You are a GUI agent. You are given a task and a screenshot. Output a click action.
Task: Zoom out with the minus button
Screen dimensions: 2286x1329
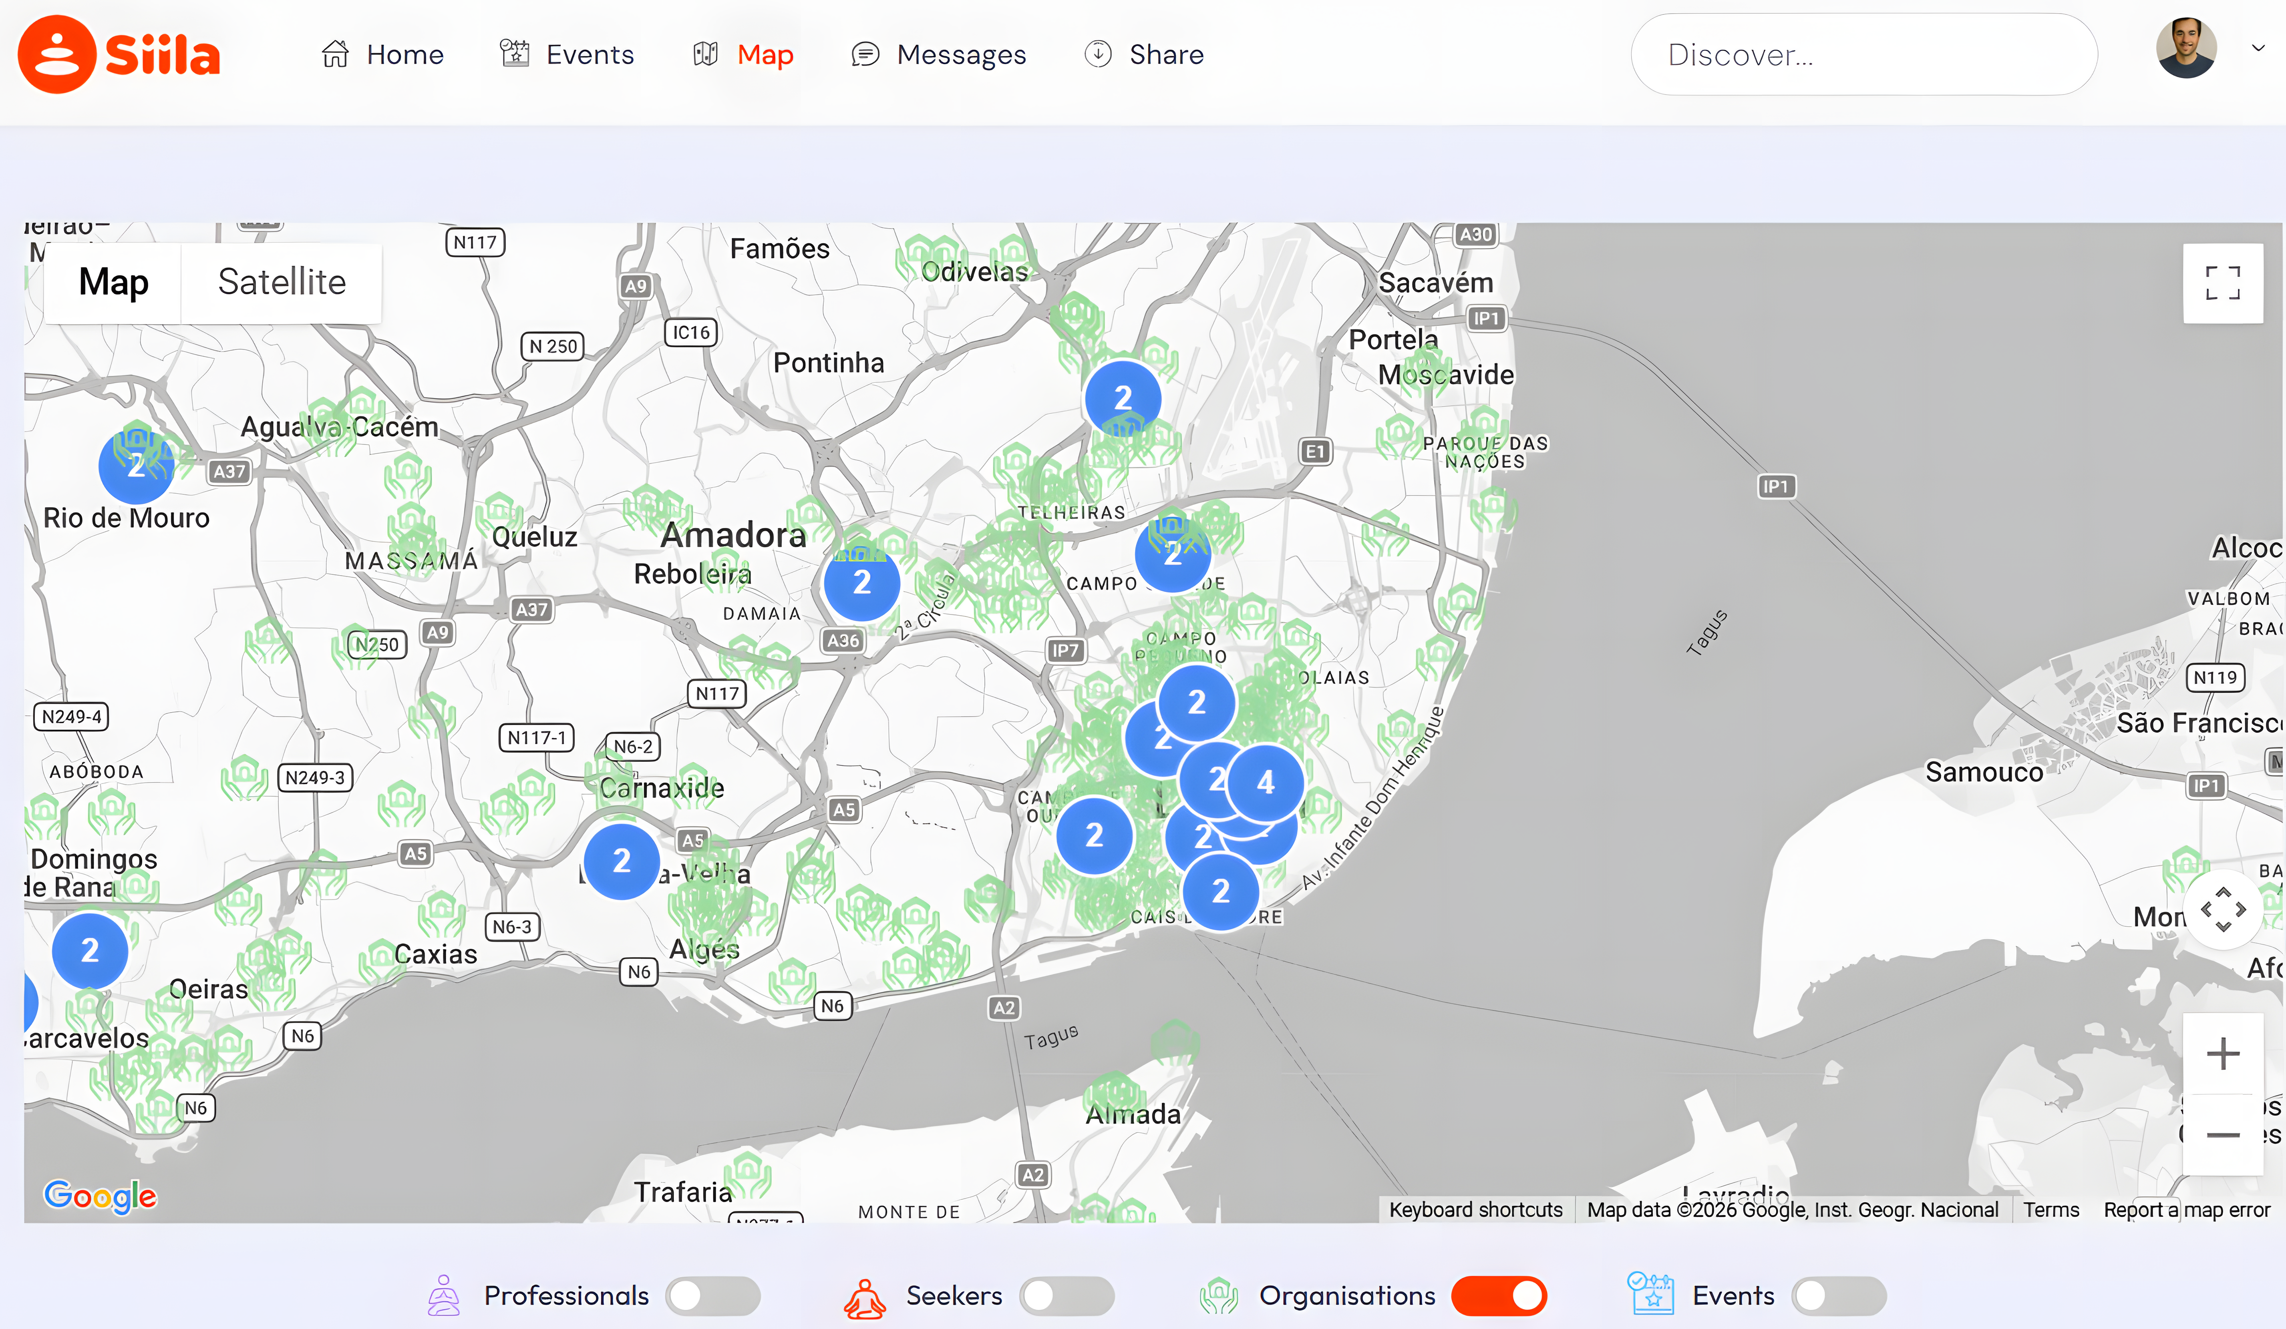click(x=2222, y=1135)
